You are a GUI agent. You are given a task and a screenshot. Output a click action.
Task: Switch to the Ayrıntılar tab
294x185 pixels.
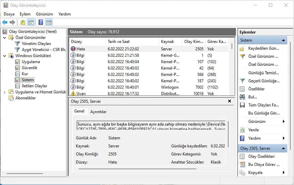pyautogui.click(x=98, y=111)
